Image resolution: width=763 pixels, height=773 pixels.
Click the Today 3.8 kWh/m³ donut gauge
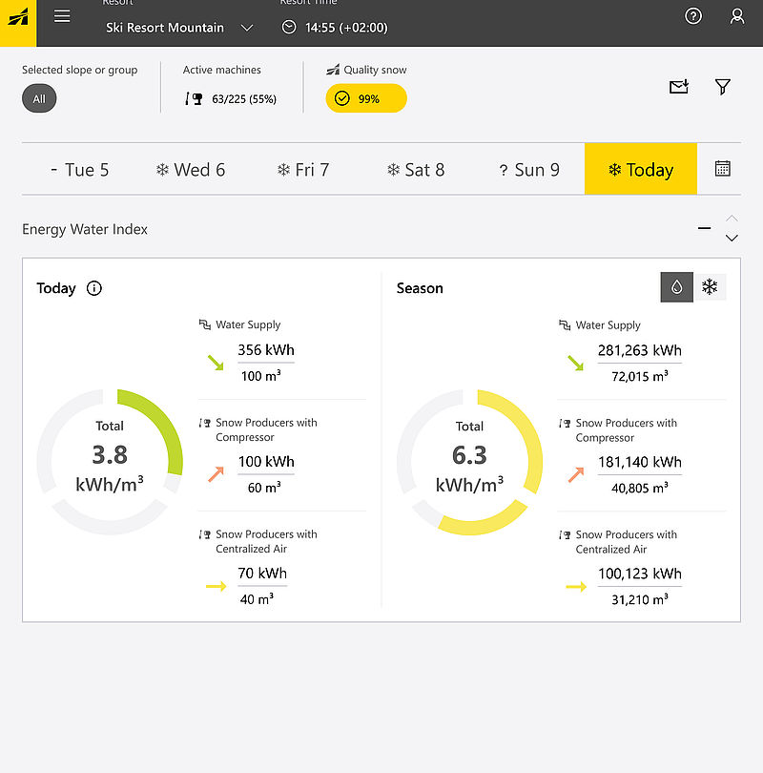coord(110,462)
